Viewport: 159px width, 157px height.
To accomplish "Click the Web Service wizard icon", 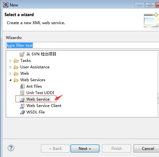I will (22, 99).
